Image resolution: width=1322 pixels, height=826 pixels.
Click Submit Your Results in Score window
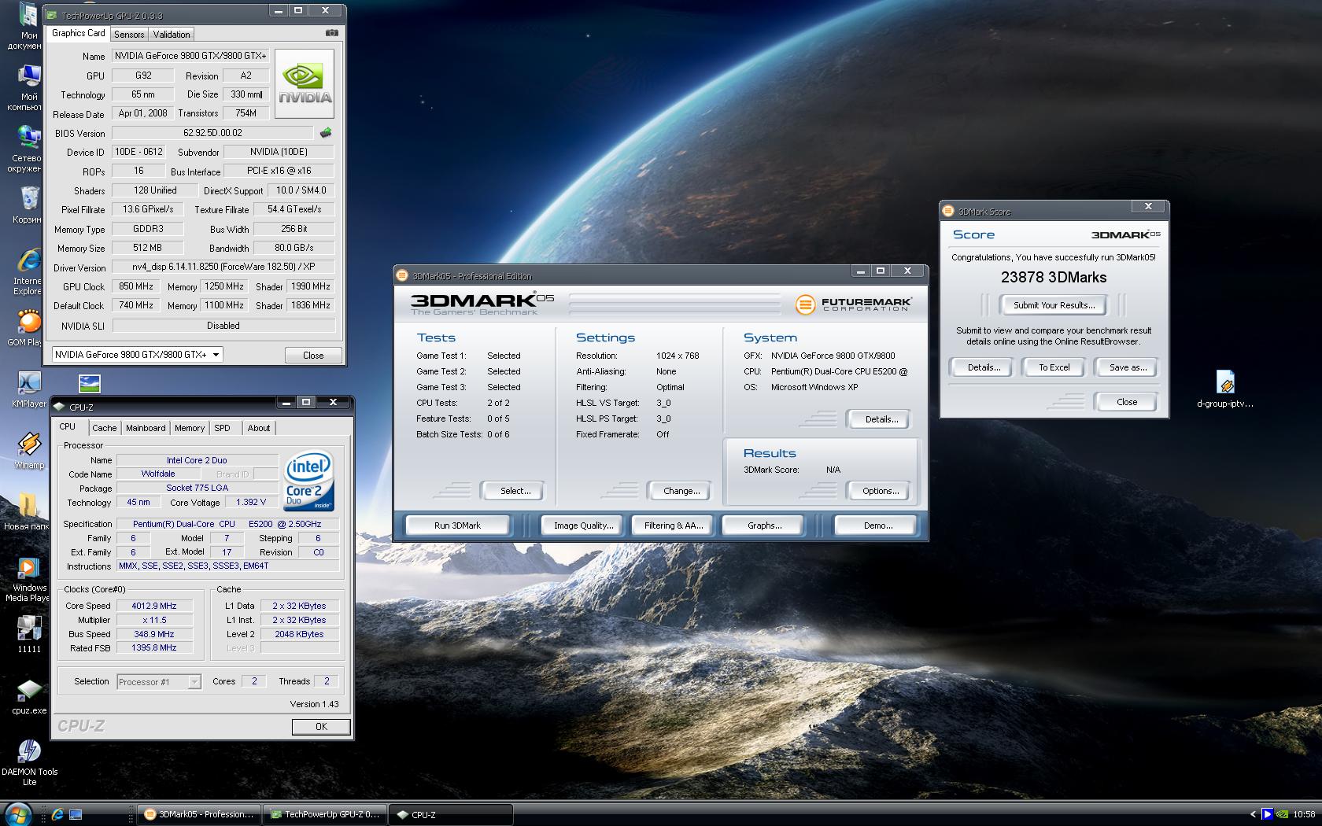tap(1054, 305)
